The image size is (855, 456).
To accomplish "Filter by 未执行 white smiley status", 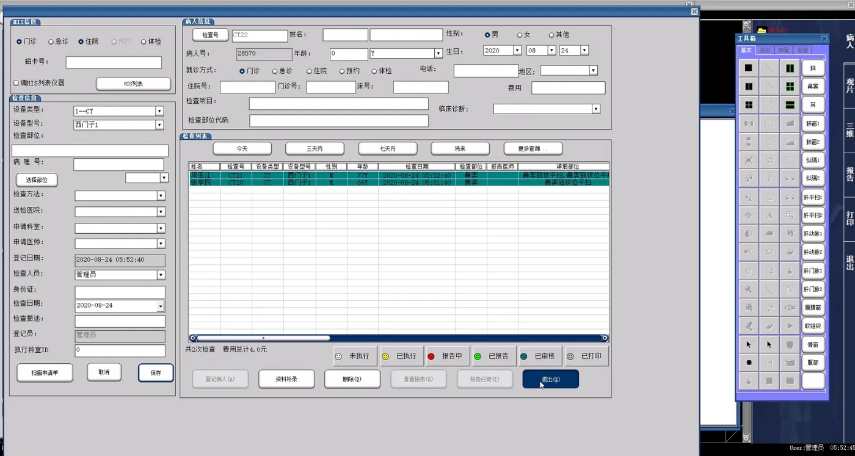I will [355, 356].
